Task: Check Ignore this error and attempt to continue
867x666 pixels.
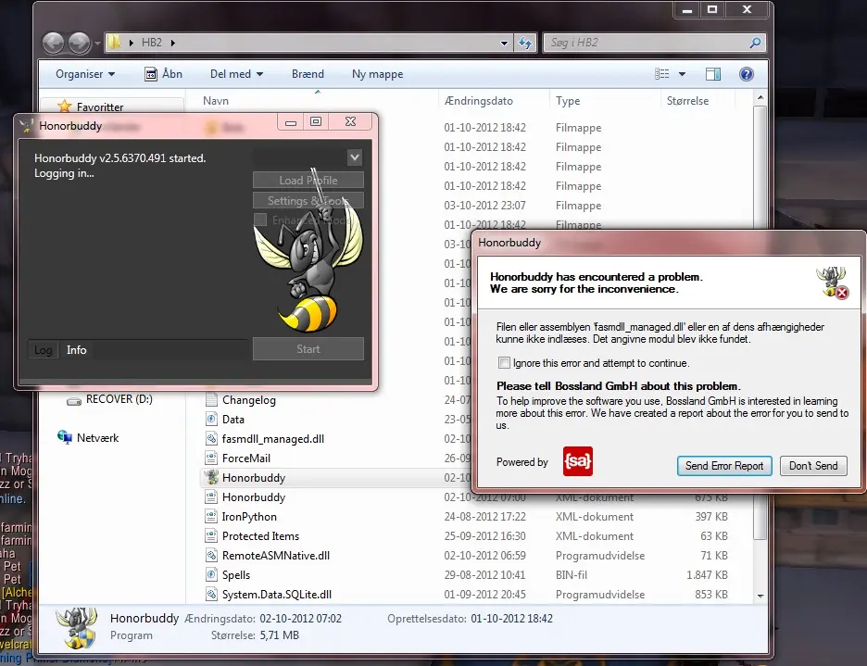Action: pyautogui.click(x=504, y=363)
